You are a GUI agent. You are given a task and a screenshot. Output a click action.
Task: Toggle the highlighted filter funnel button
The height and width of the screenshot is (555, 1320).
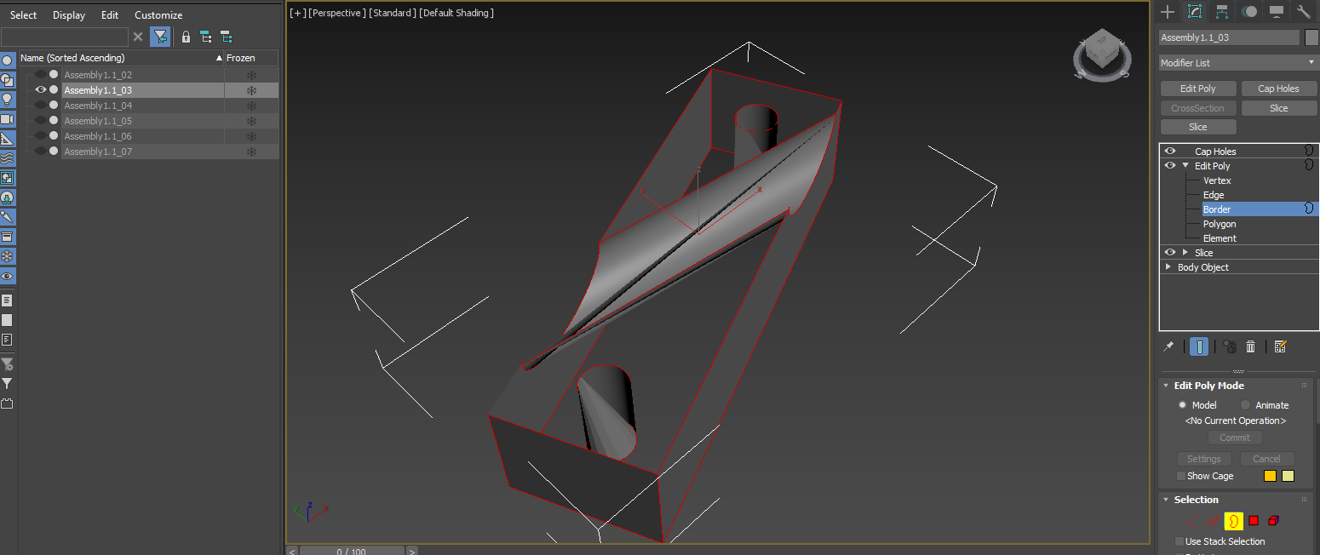click(160, 37)
